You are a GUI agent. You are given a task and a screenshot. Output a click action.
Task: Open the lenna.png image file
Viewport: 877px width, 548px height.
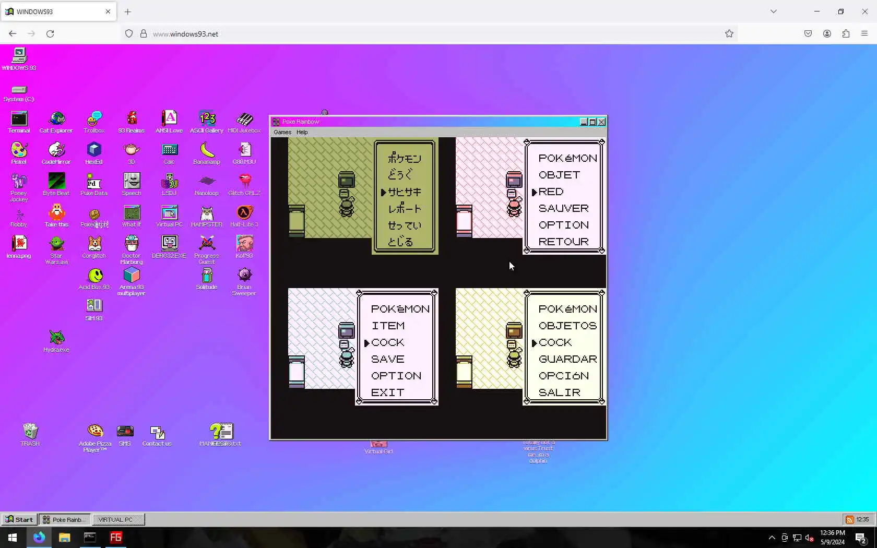coord(19,247)
